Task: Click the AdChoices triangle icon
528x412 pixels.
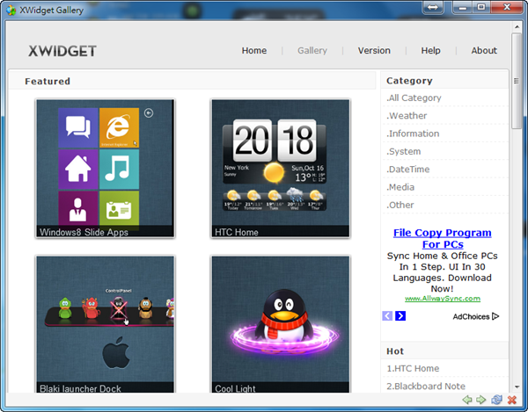Action: coord(495,316)
